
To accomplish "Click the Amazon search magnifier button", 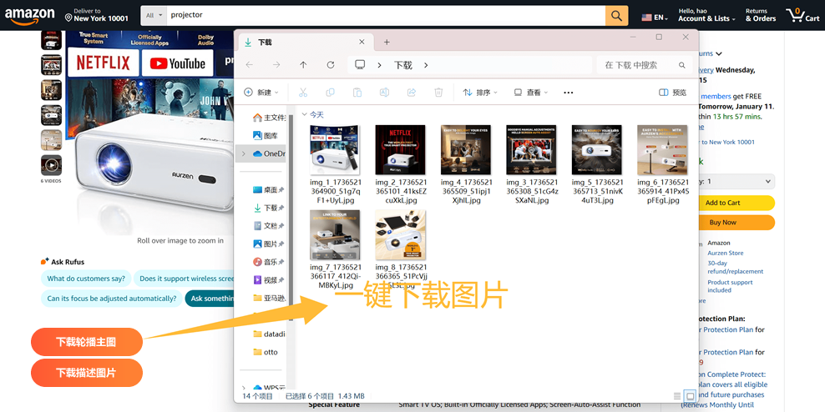I will 616,16.
